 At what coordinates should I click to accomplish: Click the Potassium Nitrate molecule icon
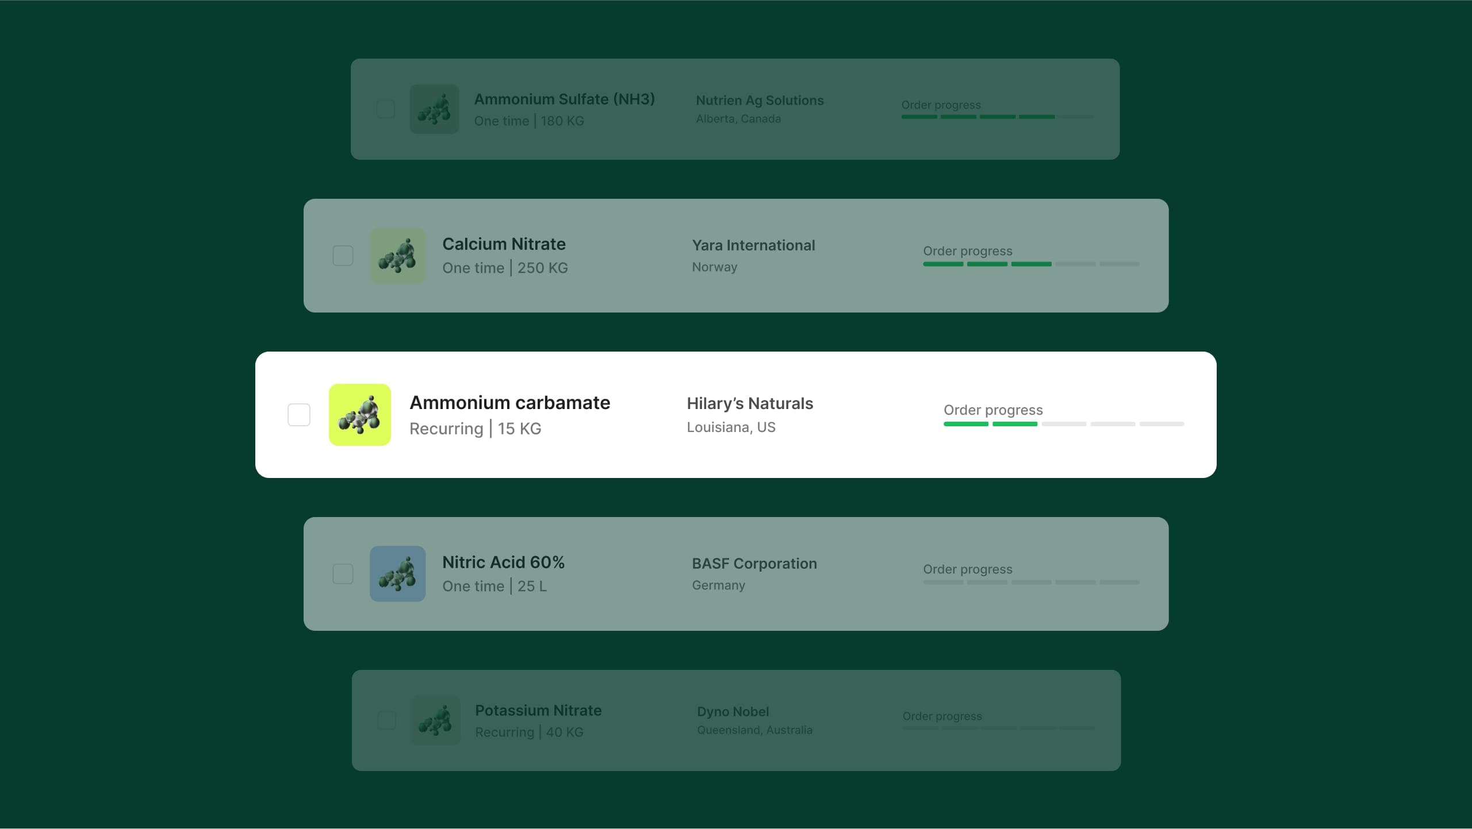[435, 720]
